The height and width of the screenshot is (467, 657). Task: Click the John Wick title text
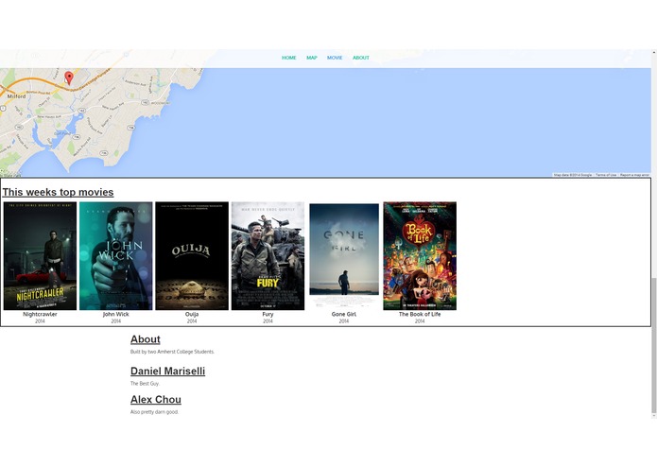[116, 314]
